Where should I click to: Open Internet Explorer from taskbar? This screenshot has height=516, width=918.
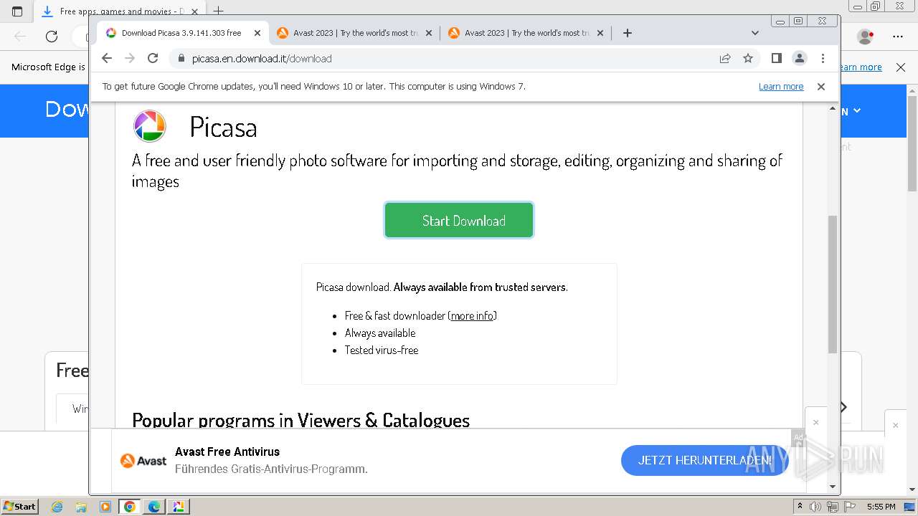pos(57,507)
